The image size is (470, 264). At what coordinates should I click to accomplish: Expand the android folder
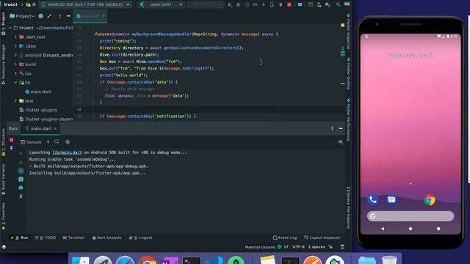pos(15,55)
